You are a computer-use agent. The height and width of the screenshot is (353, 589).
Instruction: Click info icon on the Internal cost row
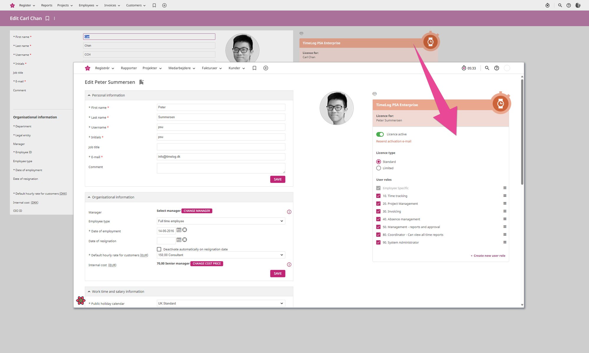(x=289, y=264)
